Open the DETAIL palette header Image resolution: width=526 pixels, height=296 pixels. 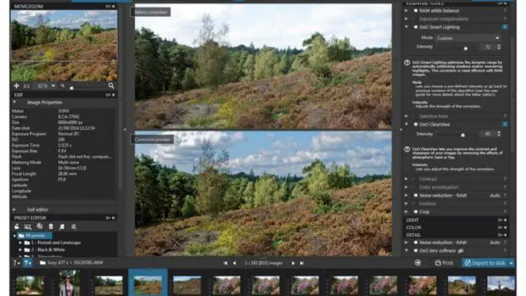click(456, 235)
